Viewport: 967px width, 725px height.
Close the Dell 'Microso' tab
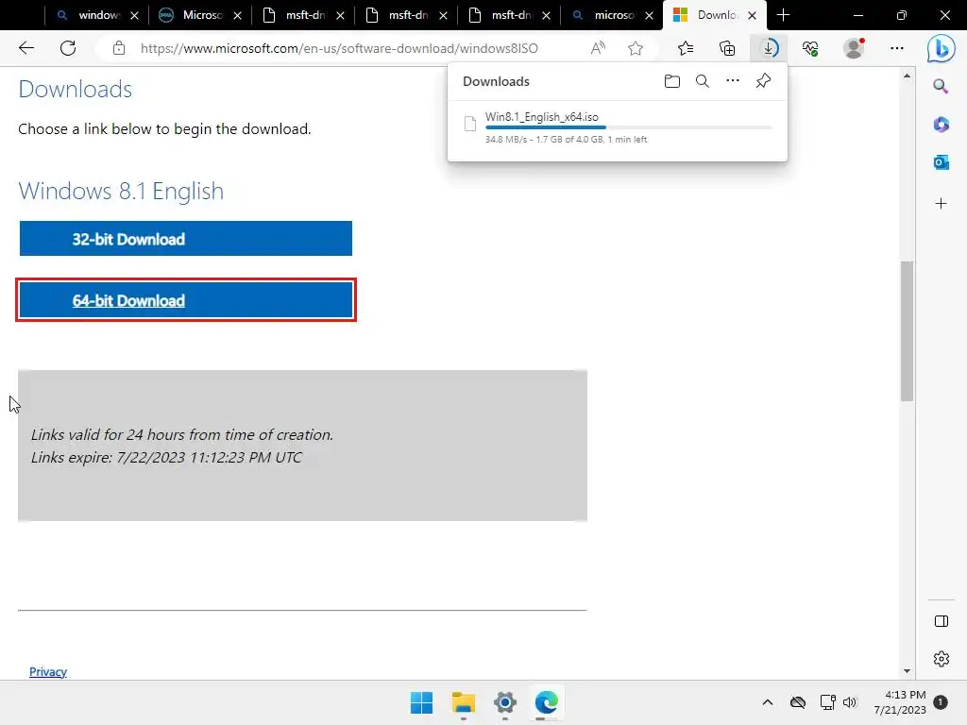point(237,15)
